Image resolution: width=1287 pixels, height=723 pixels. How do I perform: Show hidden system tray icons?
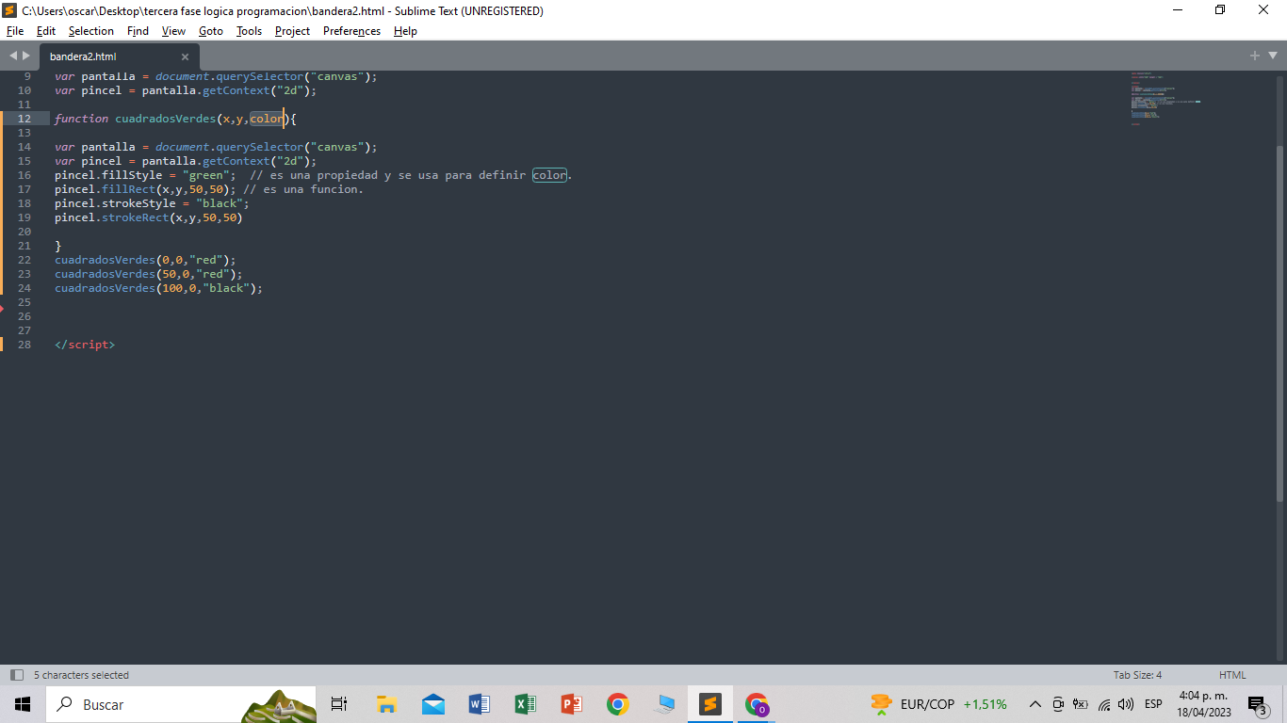pyautogui.click(x=1034, y=704)
